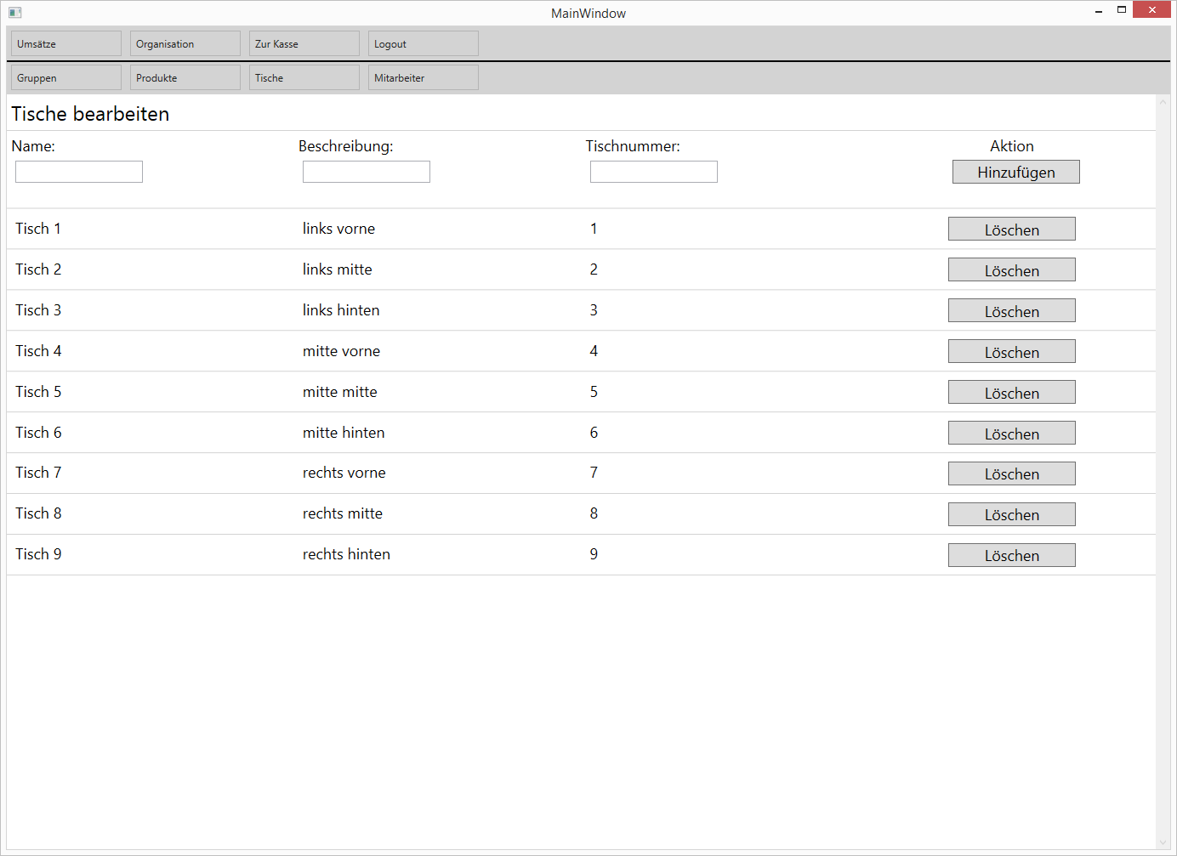The image size is (1177, 856).
Task: Click into the Name input field
Action: [79, 172]
